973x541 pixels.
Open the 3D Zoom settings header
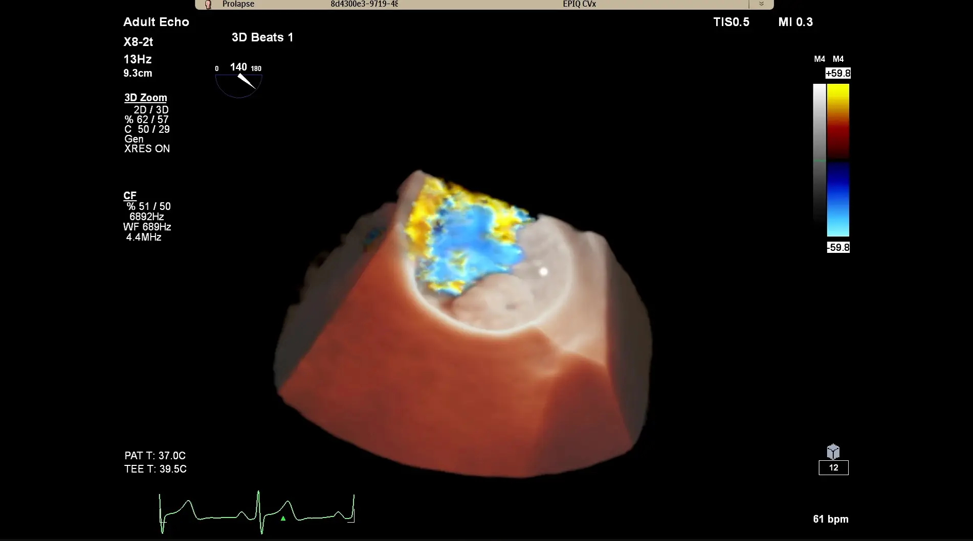tap(146, 98)
